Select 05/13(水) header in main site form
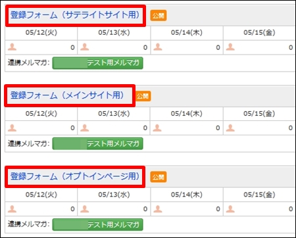 114,114
